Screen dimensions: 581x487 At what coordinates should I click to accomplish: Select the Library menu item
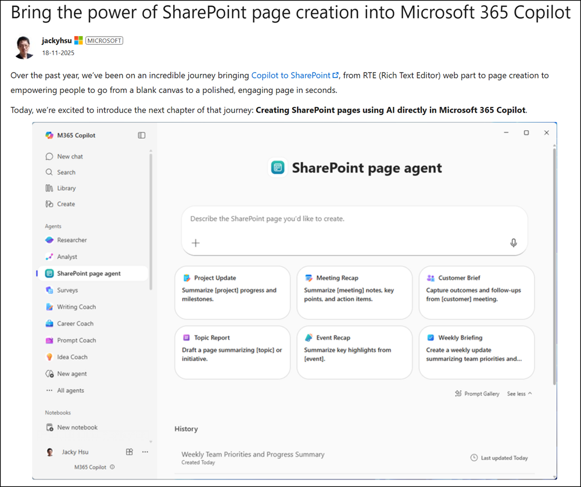click(66, 188)
